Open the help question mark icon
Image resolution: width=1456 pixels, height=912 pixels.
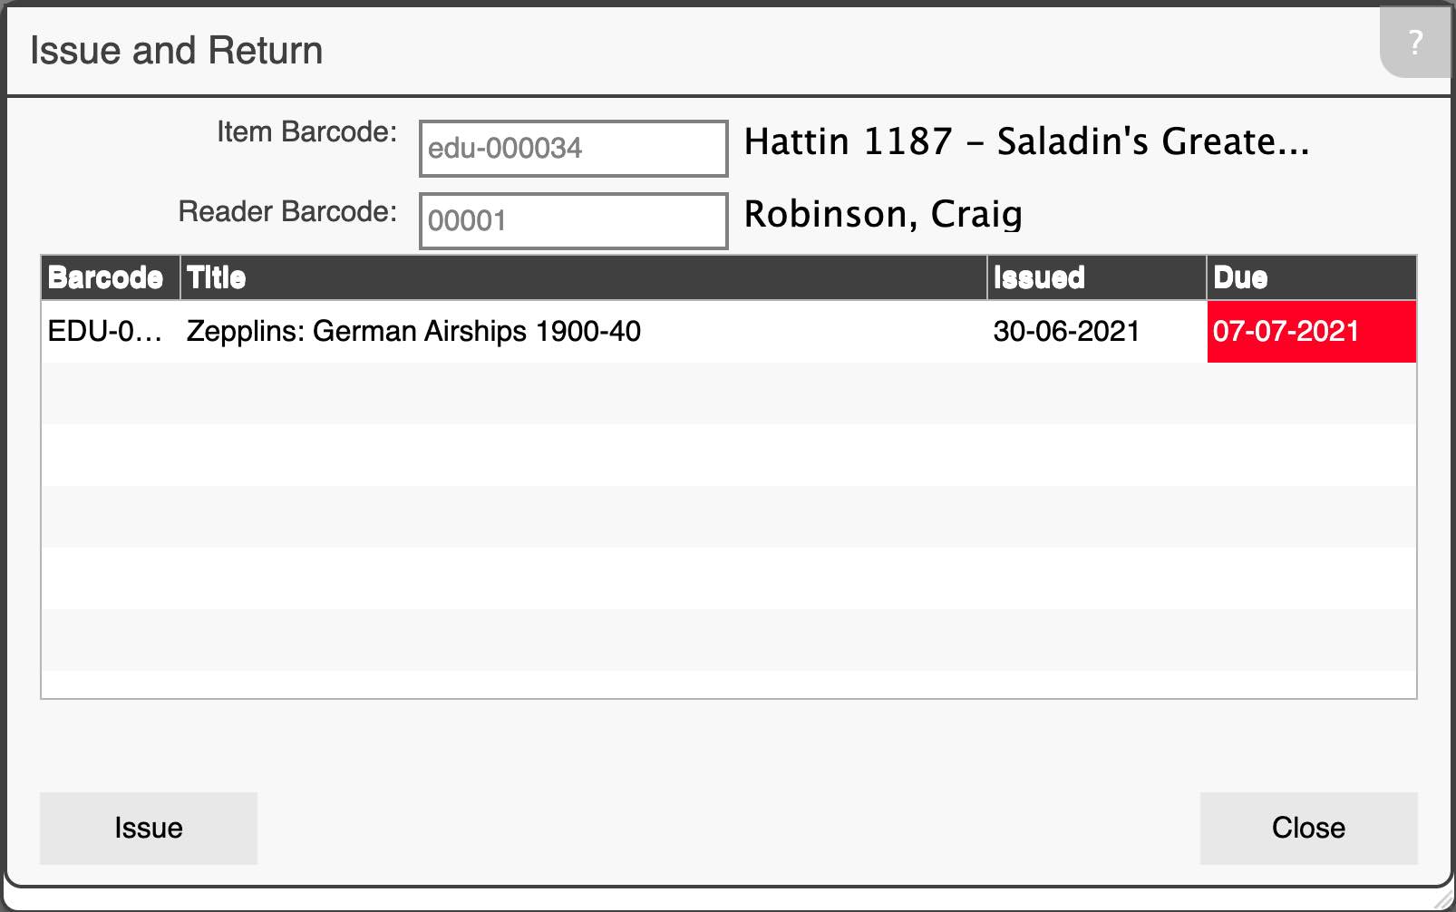1415,42
